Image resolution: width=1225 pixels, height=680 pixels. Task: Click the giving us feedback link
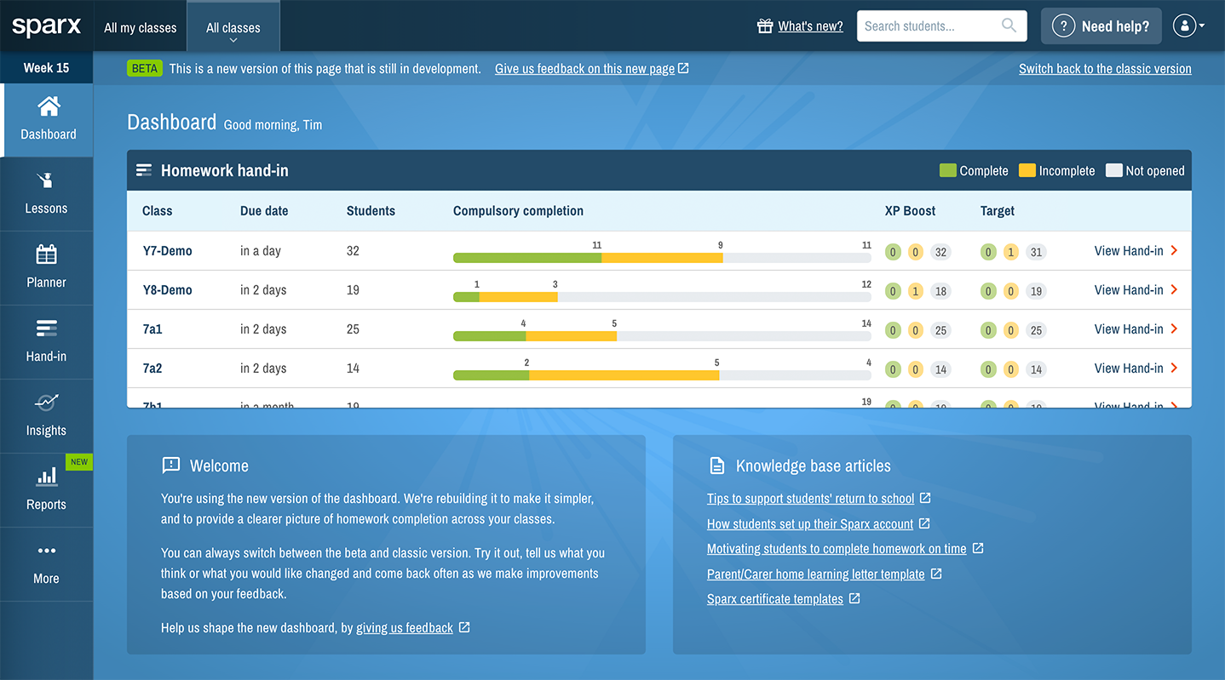pos(405,628)
